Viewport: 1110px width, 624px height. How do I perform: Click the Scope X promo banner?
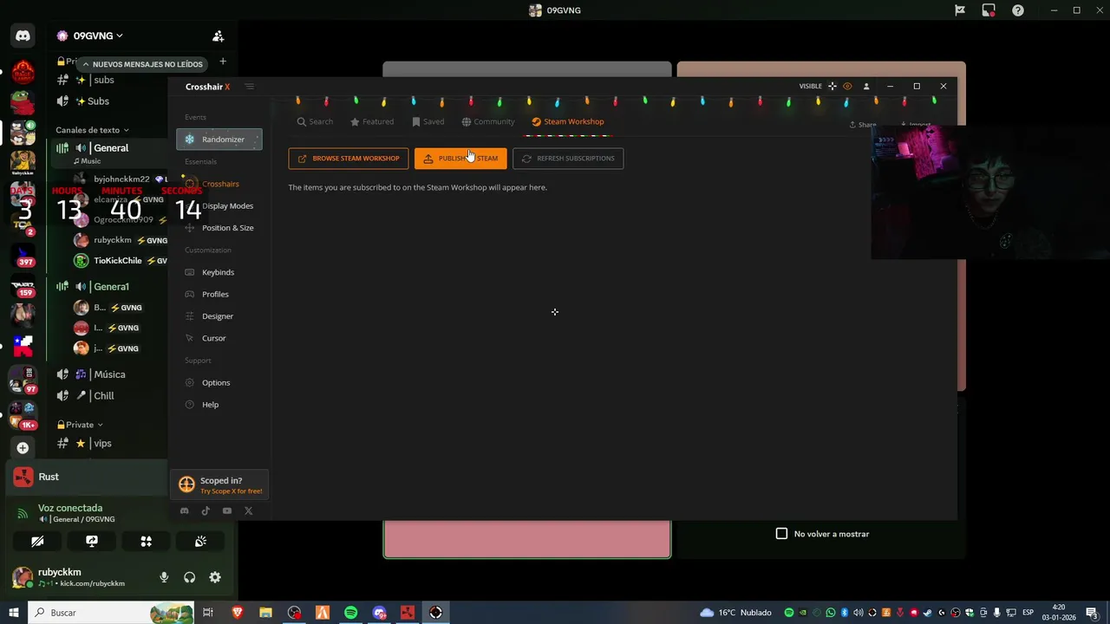pyautogui.click(x=219, y=485)
